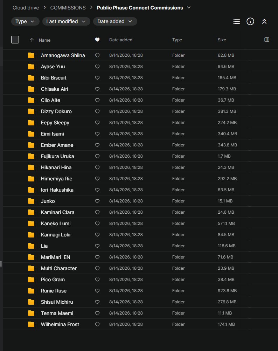Click the 381.3 MB size value
The height and width of the screenshot is (351, 278).
pyautogui.click(x=227, y=111)
